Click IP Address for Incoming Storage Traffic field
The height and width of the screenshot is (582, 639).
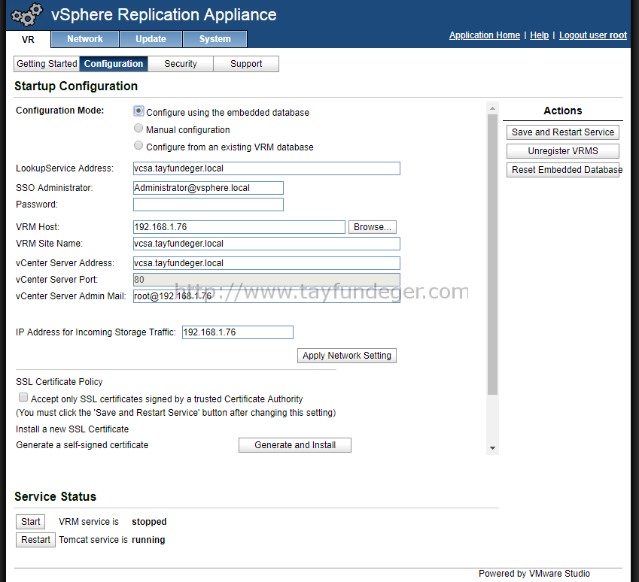coord(238,332)
